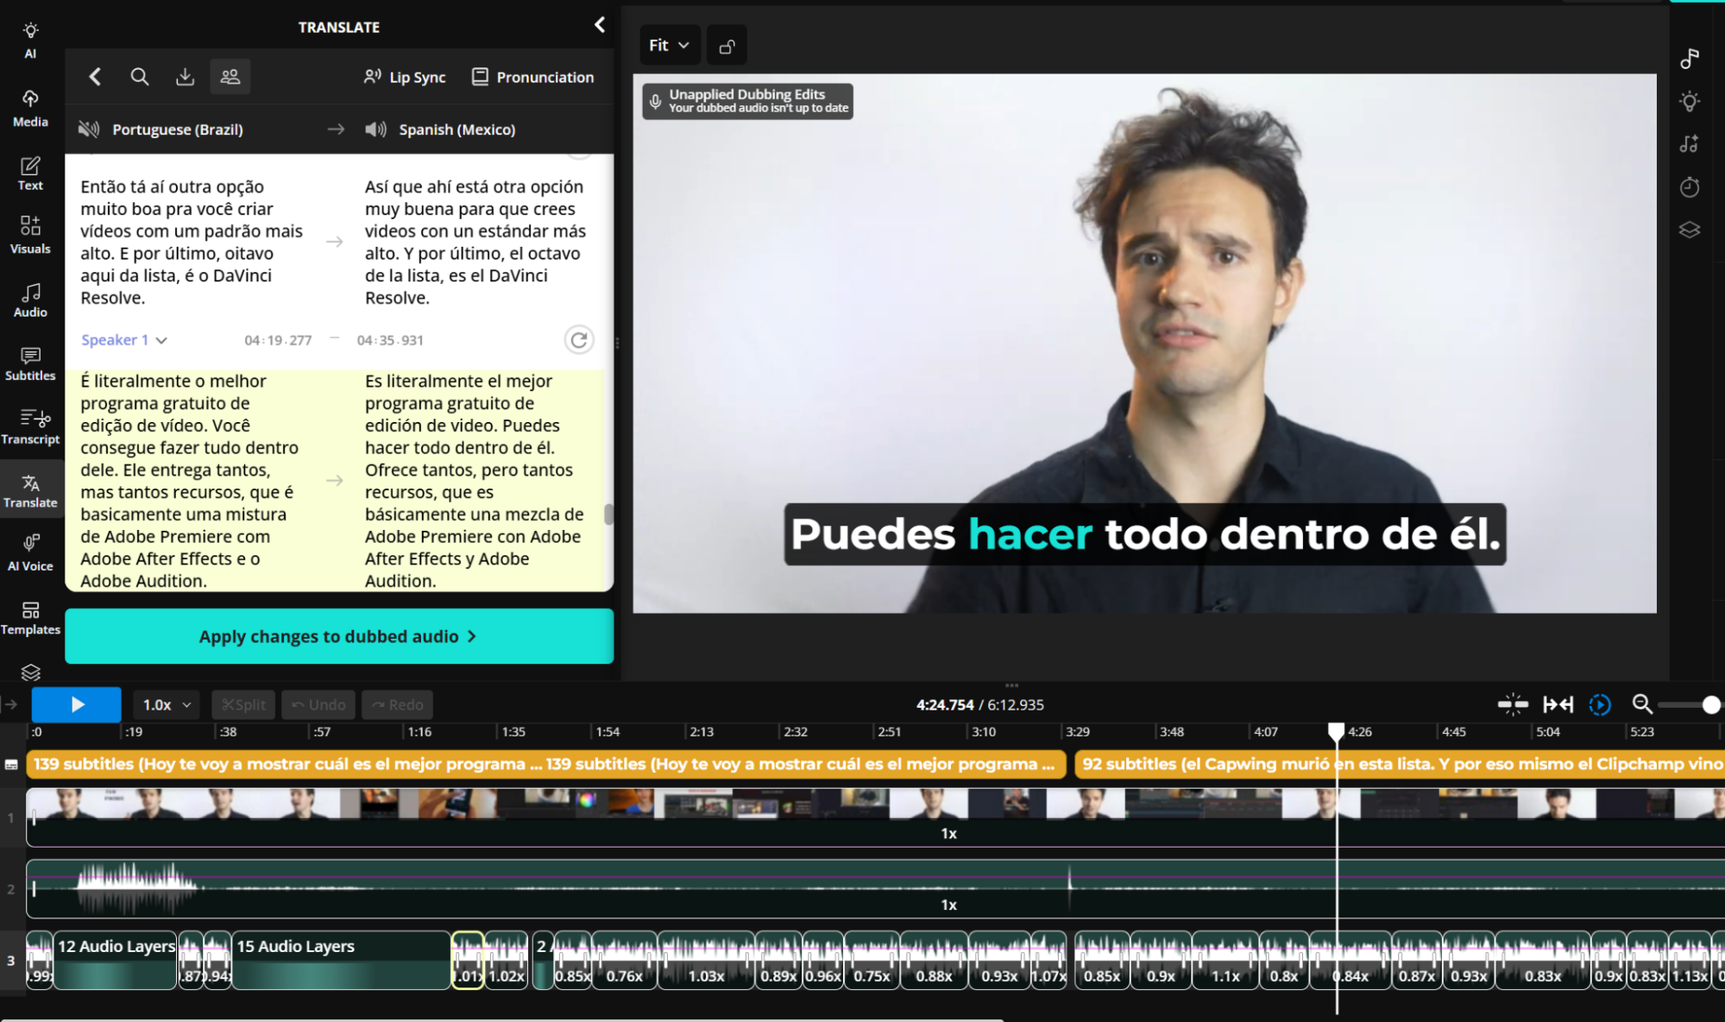Click the download/export icon in the Translate panel
Viewport: 1725px width, 1022px height.
click(185, 77)
